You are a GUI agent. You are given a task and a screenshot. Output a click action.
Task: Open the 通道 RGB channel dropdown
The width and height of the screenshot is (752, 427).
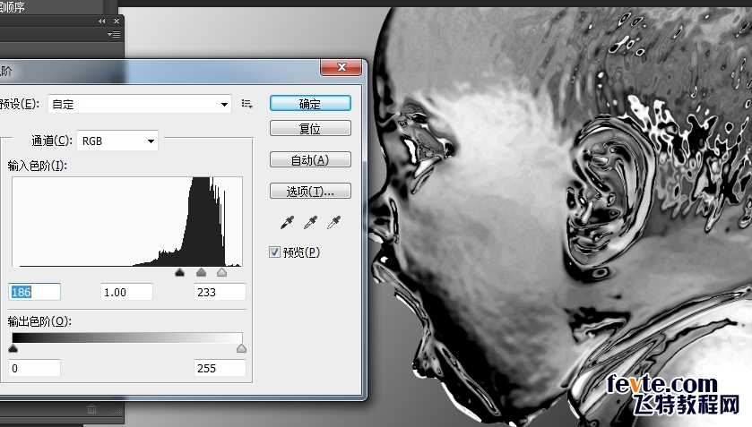(x=117, y=141)
